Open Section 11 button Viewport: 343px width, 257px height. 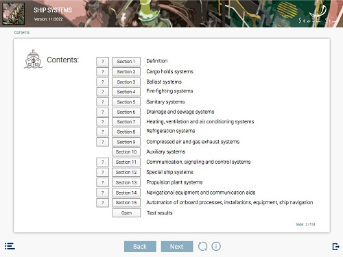pos(126,162)
